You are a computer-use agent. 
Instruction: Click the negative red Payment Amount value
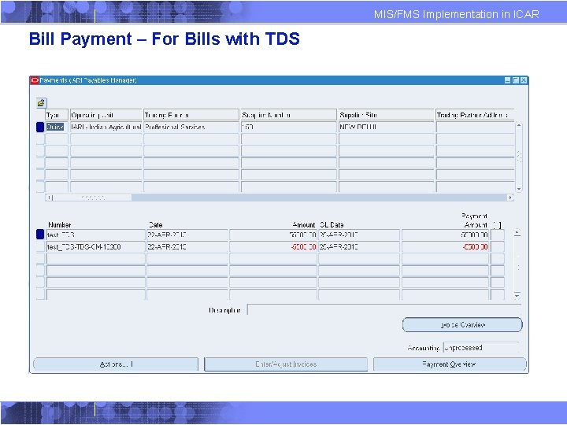pos(445,247)
